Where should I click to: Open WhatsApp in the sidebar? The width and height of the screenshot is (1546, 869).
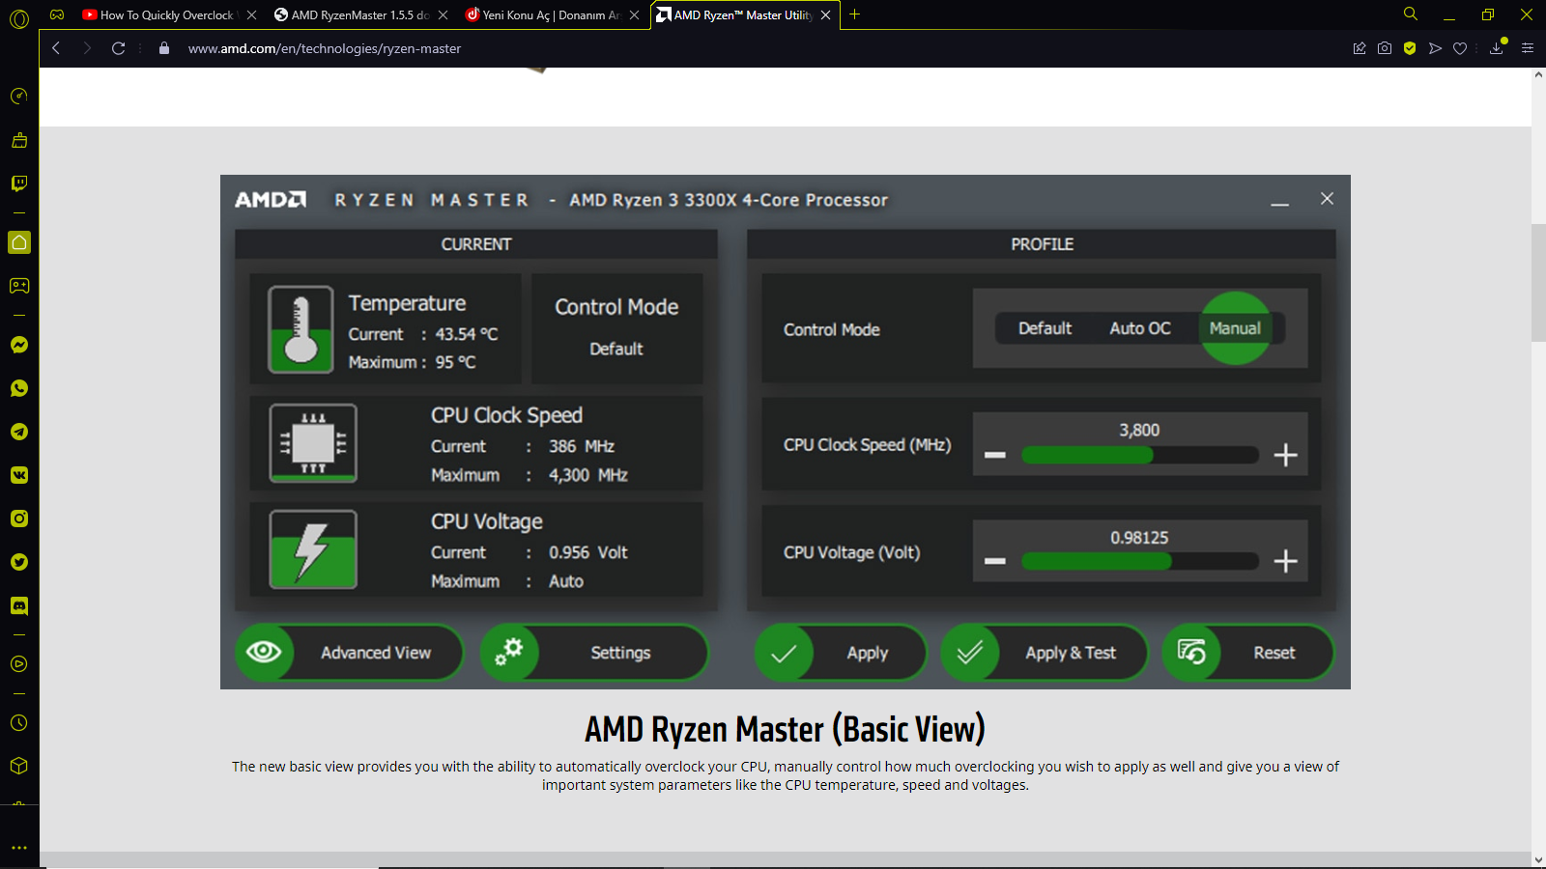click(x=19, y=388)
